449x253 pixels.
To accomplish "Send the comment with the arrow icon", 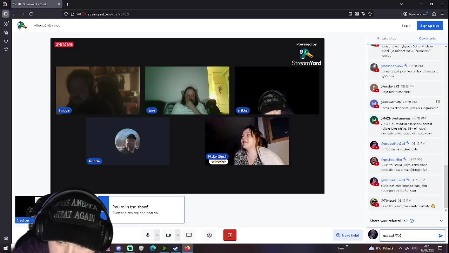I will pos(441,236).
